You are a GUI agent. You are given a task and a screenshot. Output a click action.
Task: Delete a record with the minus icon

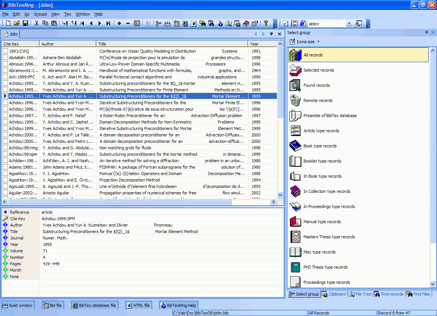click(128, 23)
